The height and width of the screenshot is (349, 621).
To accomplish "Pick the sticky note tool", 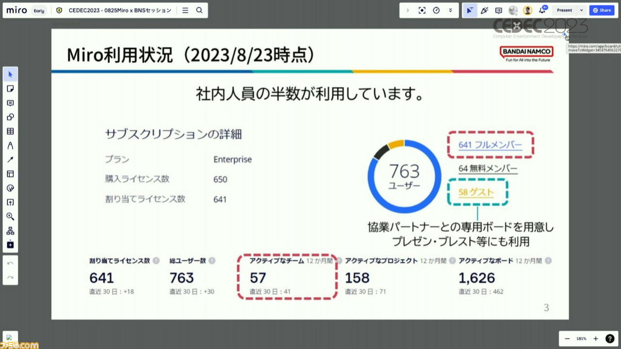I will pyautogui.click(x=10, y=89).
